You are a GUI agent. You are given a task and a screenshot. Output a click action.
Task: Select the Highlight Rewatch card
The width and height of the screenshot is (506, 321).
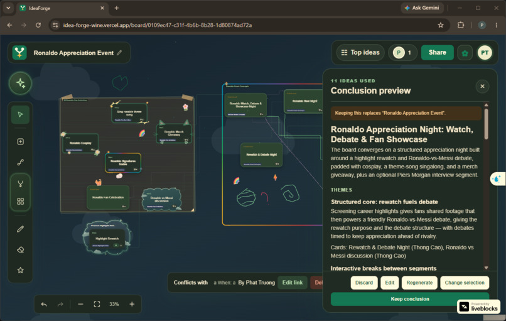click(107, 239)
